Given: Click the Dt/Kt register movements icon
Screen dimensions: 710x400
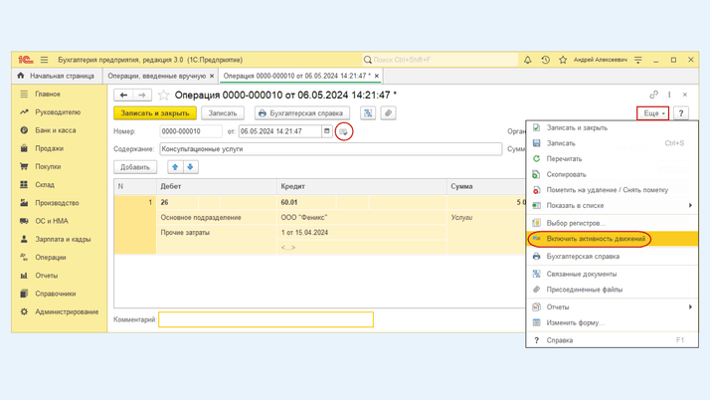Looking at the screenshot, I should 368,113.
